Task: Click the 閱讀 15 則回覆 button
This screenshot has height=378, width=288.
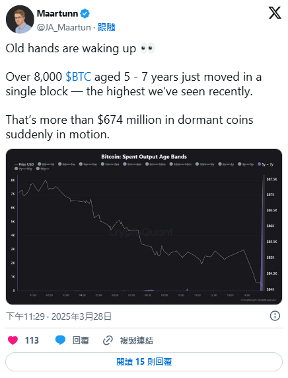Action: [x=144, y=361]
